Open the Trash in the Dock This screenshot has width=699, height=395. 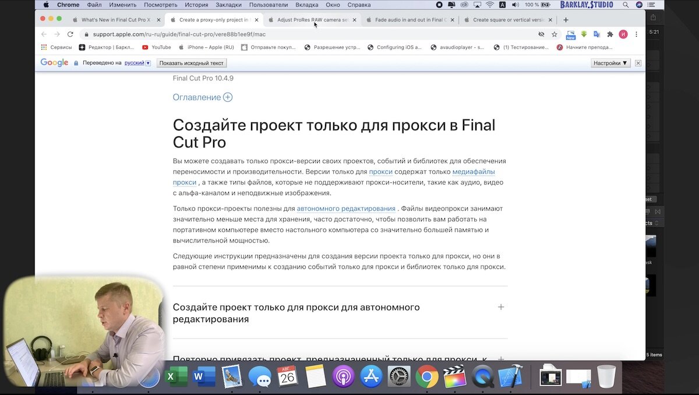606,377
